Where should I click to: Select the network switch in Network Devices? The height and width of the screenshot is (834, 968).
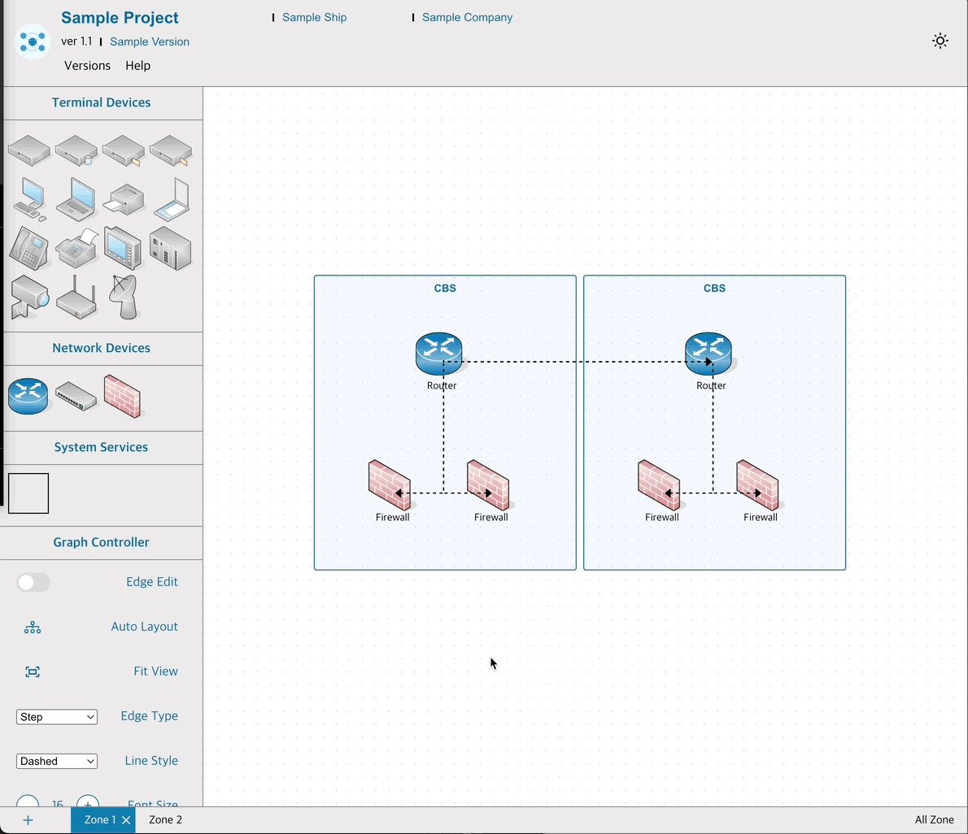coord(76,397)
